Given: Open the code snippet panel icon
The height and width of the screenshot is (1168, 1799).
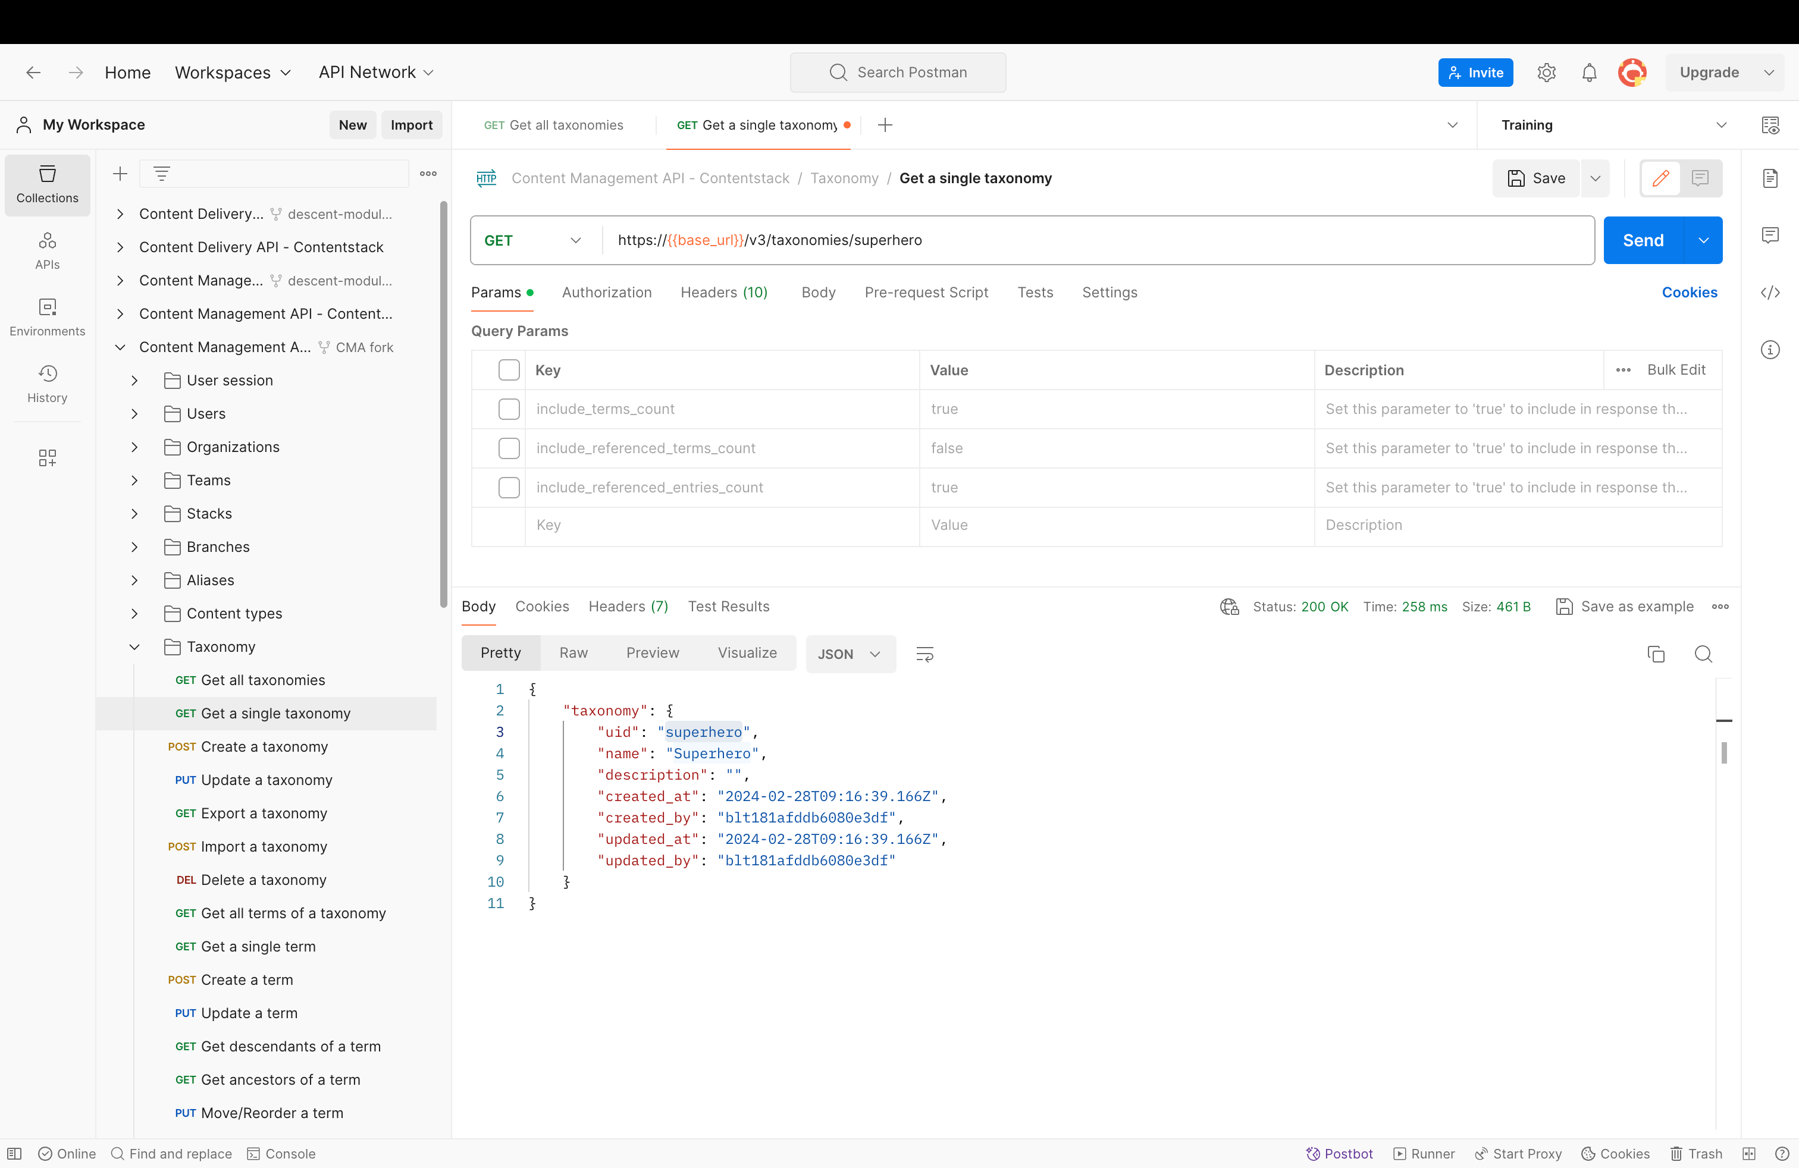Looking at the screenshot, I should click(x=1769, y=293).
